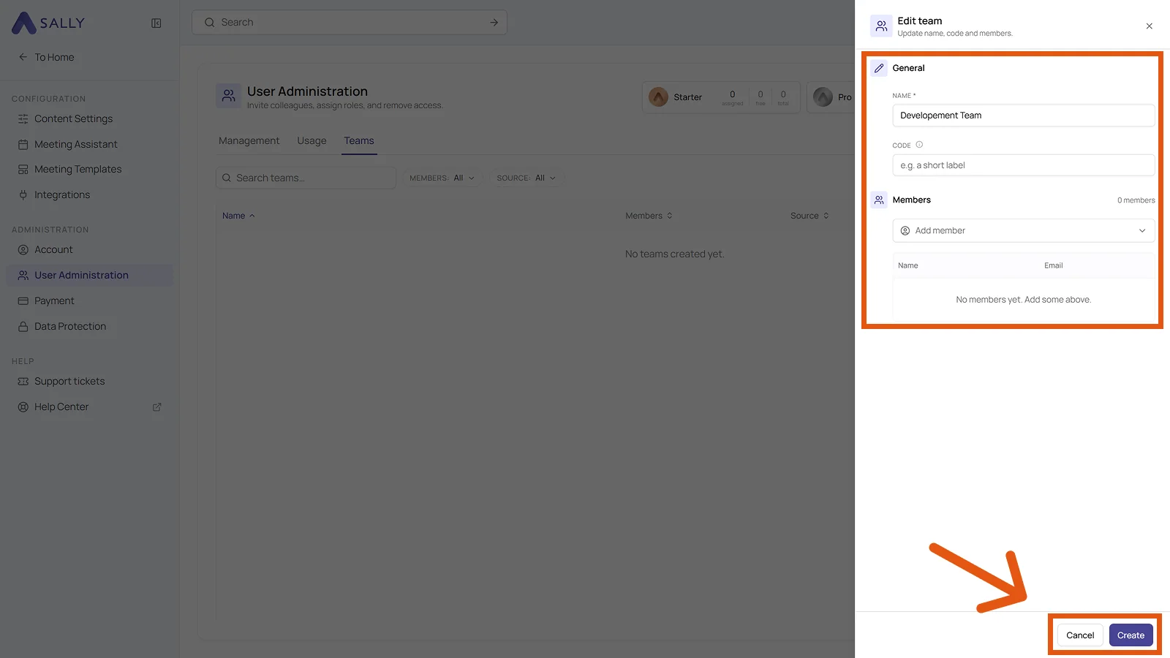Close the Edit team panel
Viewport: 1170px width, 658px height.
pyautogui.click(x=1150, y=26)
